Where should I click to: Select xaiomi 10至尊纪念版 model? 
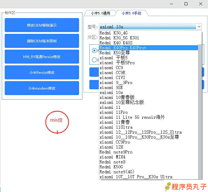[149, 102]
